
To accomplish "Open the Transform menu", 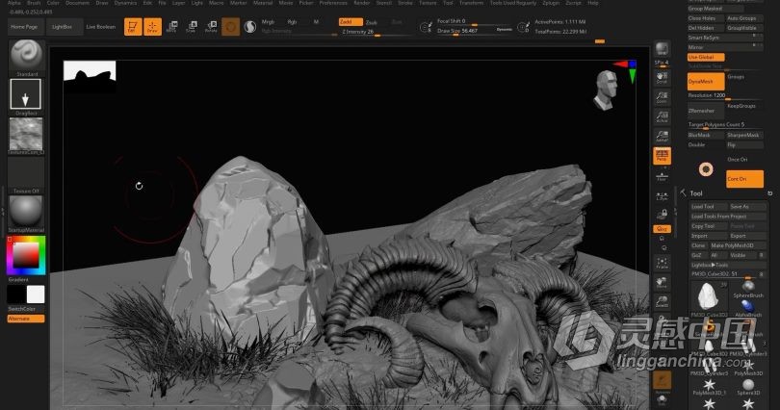I will coord(471,3).
